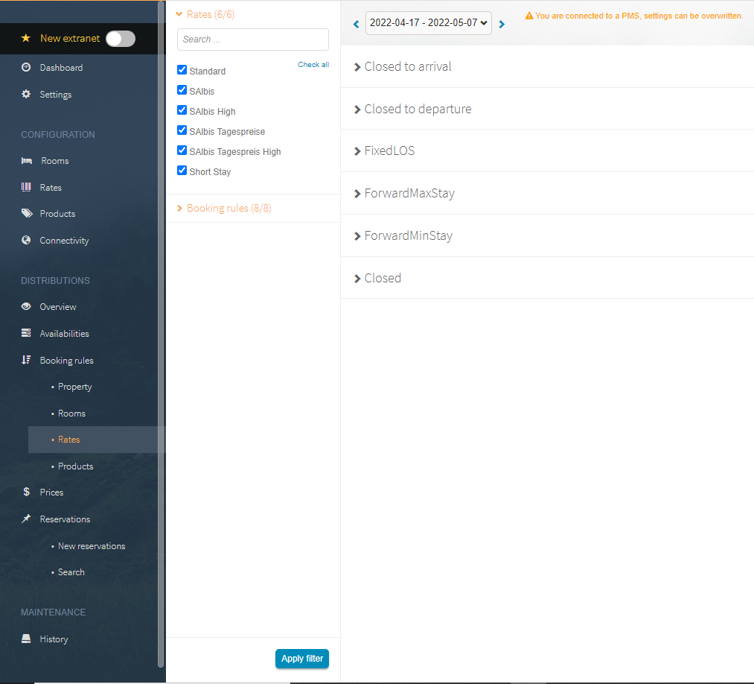Expand the Closed to arrival section
Image resolution: width=754 pixels, height=684 pixels.
(407, 66)
